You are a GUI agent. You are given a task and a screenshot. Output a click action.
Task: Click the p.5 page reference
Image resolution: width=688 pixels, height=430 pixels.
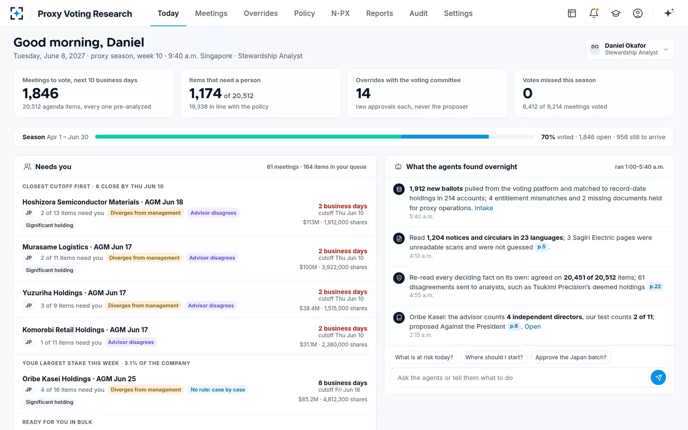(x=541, y=247)
